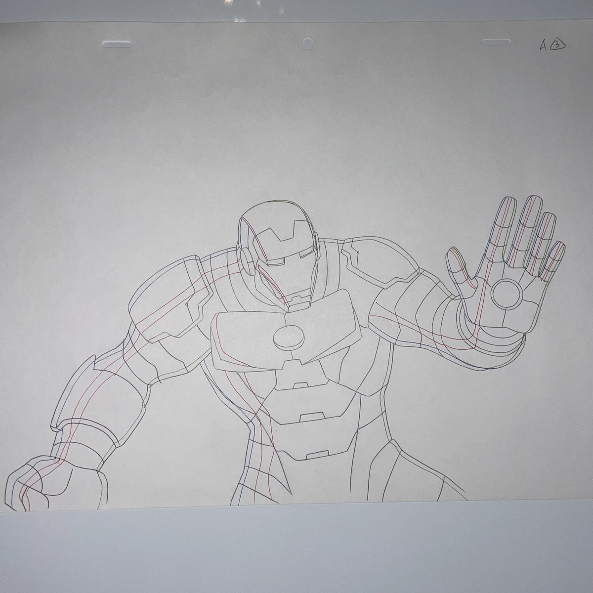The height and width of the screenshot is (593, 593).
Task: Click the handwritten "A 3" page label
Action: [552, 46]
